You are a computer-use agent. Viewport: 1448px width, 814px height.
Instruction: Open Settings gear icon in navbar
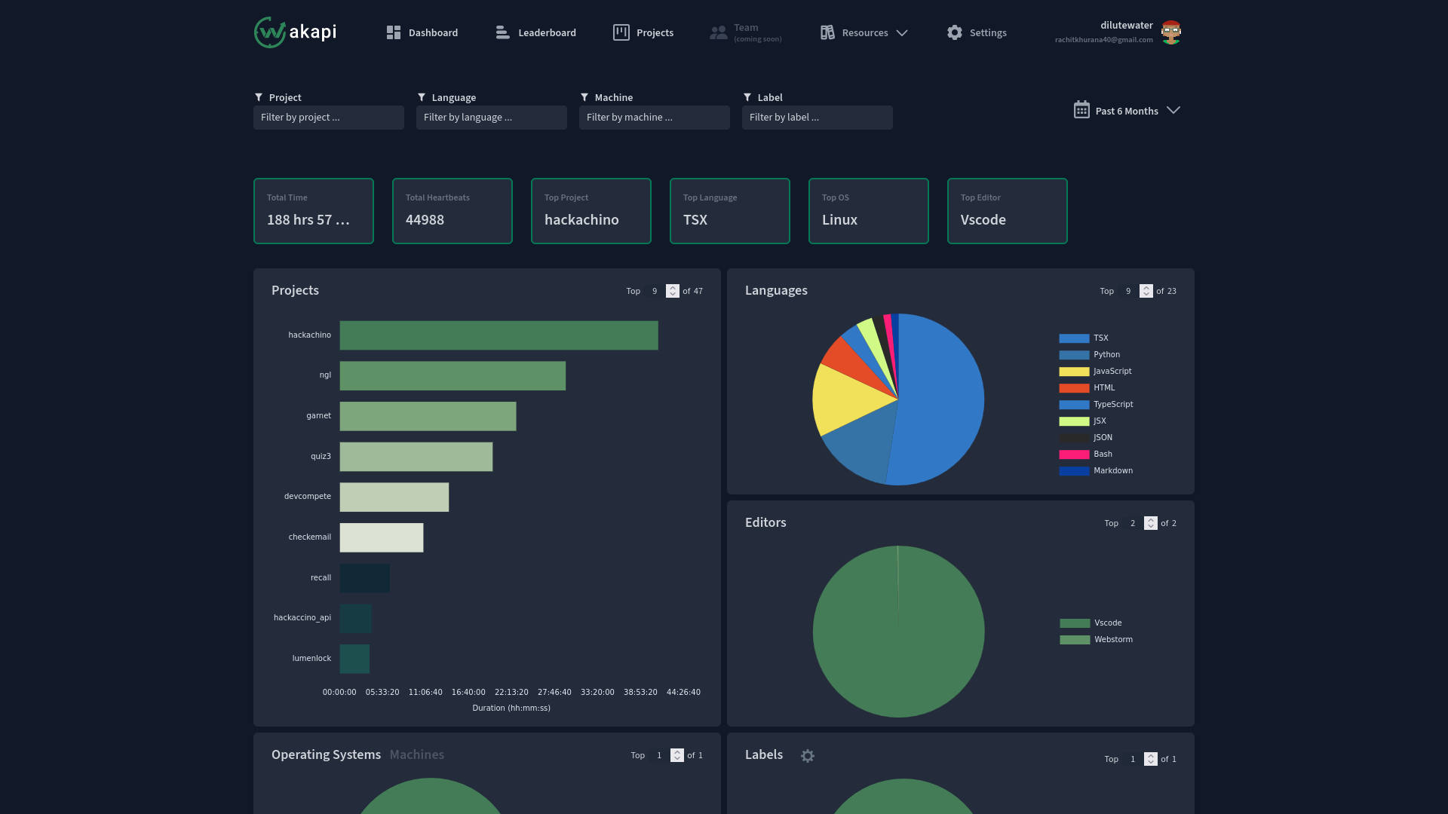point(955,32)
